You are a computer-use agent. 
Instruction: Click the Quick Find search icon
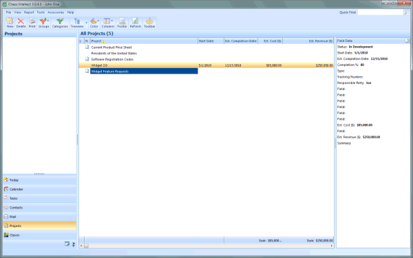tap(406, 12)
